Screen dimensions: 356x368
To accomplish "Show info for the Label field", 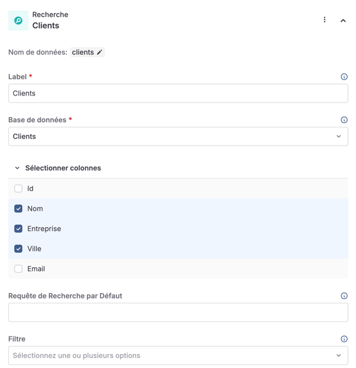I will coord(344,77).
